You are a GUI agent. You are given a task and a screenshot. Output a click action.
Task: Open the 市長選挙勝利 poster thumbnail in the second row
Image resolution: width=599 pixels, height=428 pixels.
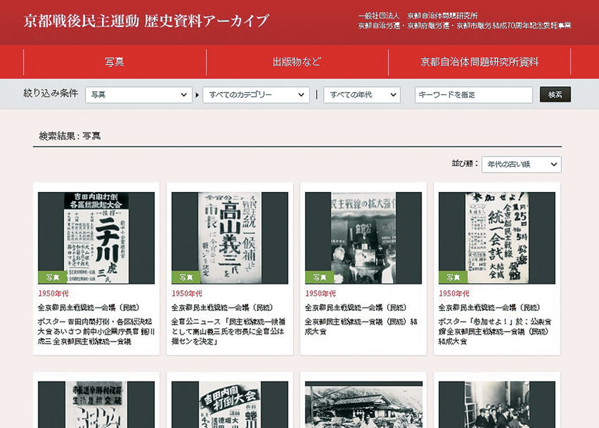pos(96,404)
